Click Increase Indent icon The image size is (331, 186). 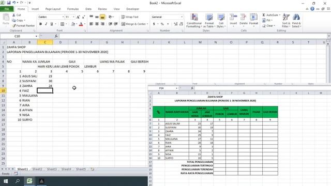[116, 24]
